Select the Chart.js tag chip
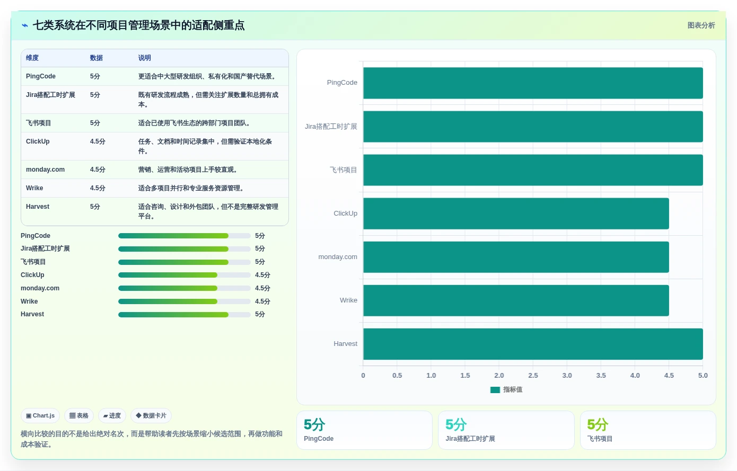Screen dimensions: 737x471 (40, 416)
